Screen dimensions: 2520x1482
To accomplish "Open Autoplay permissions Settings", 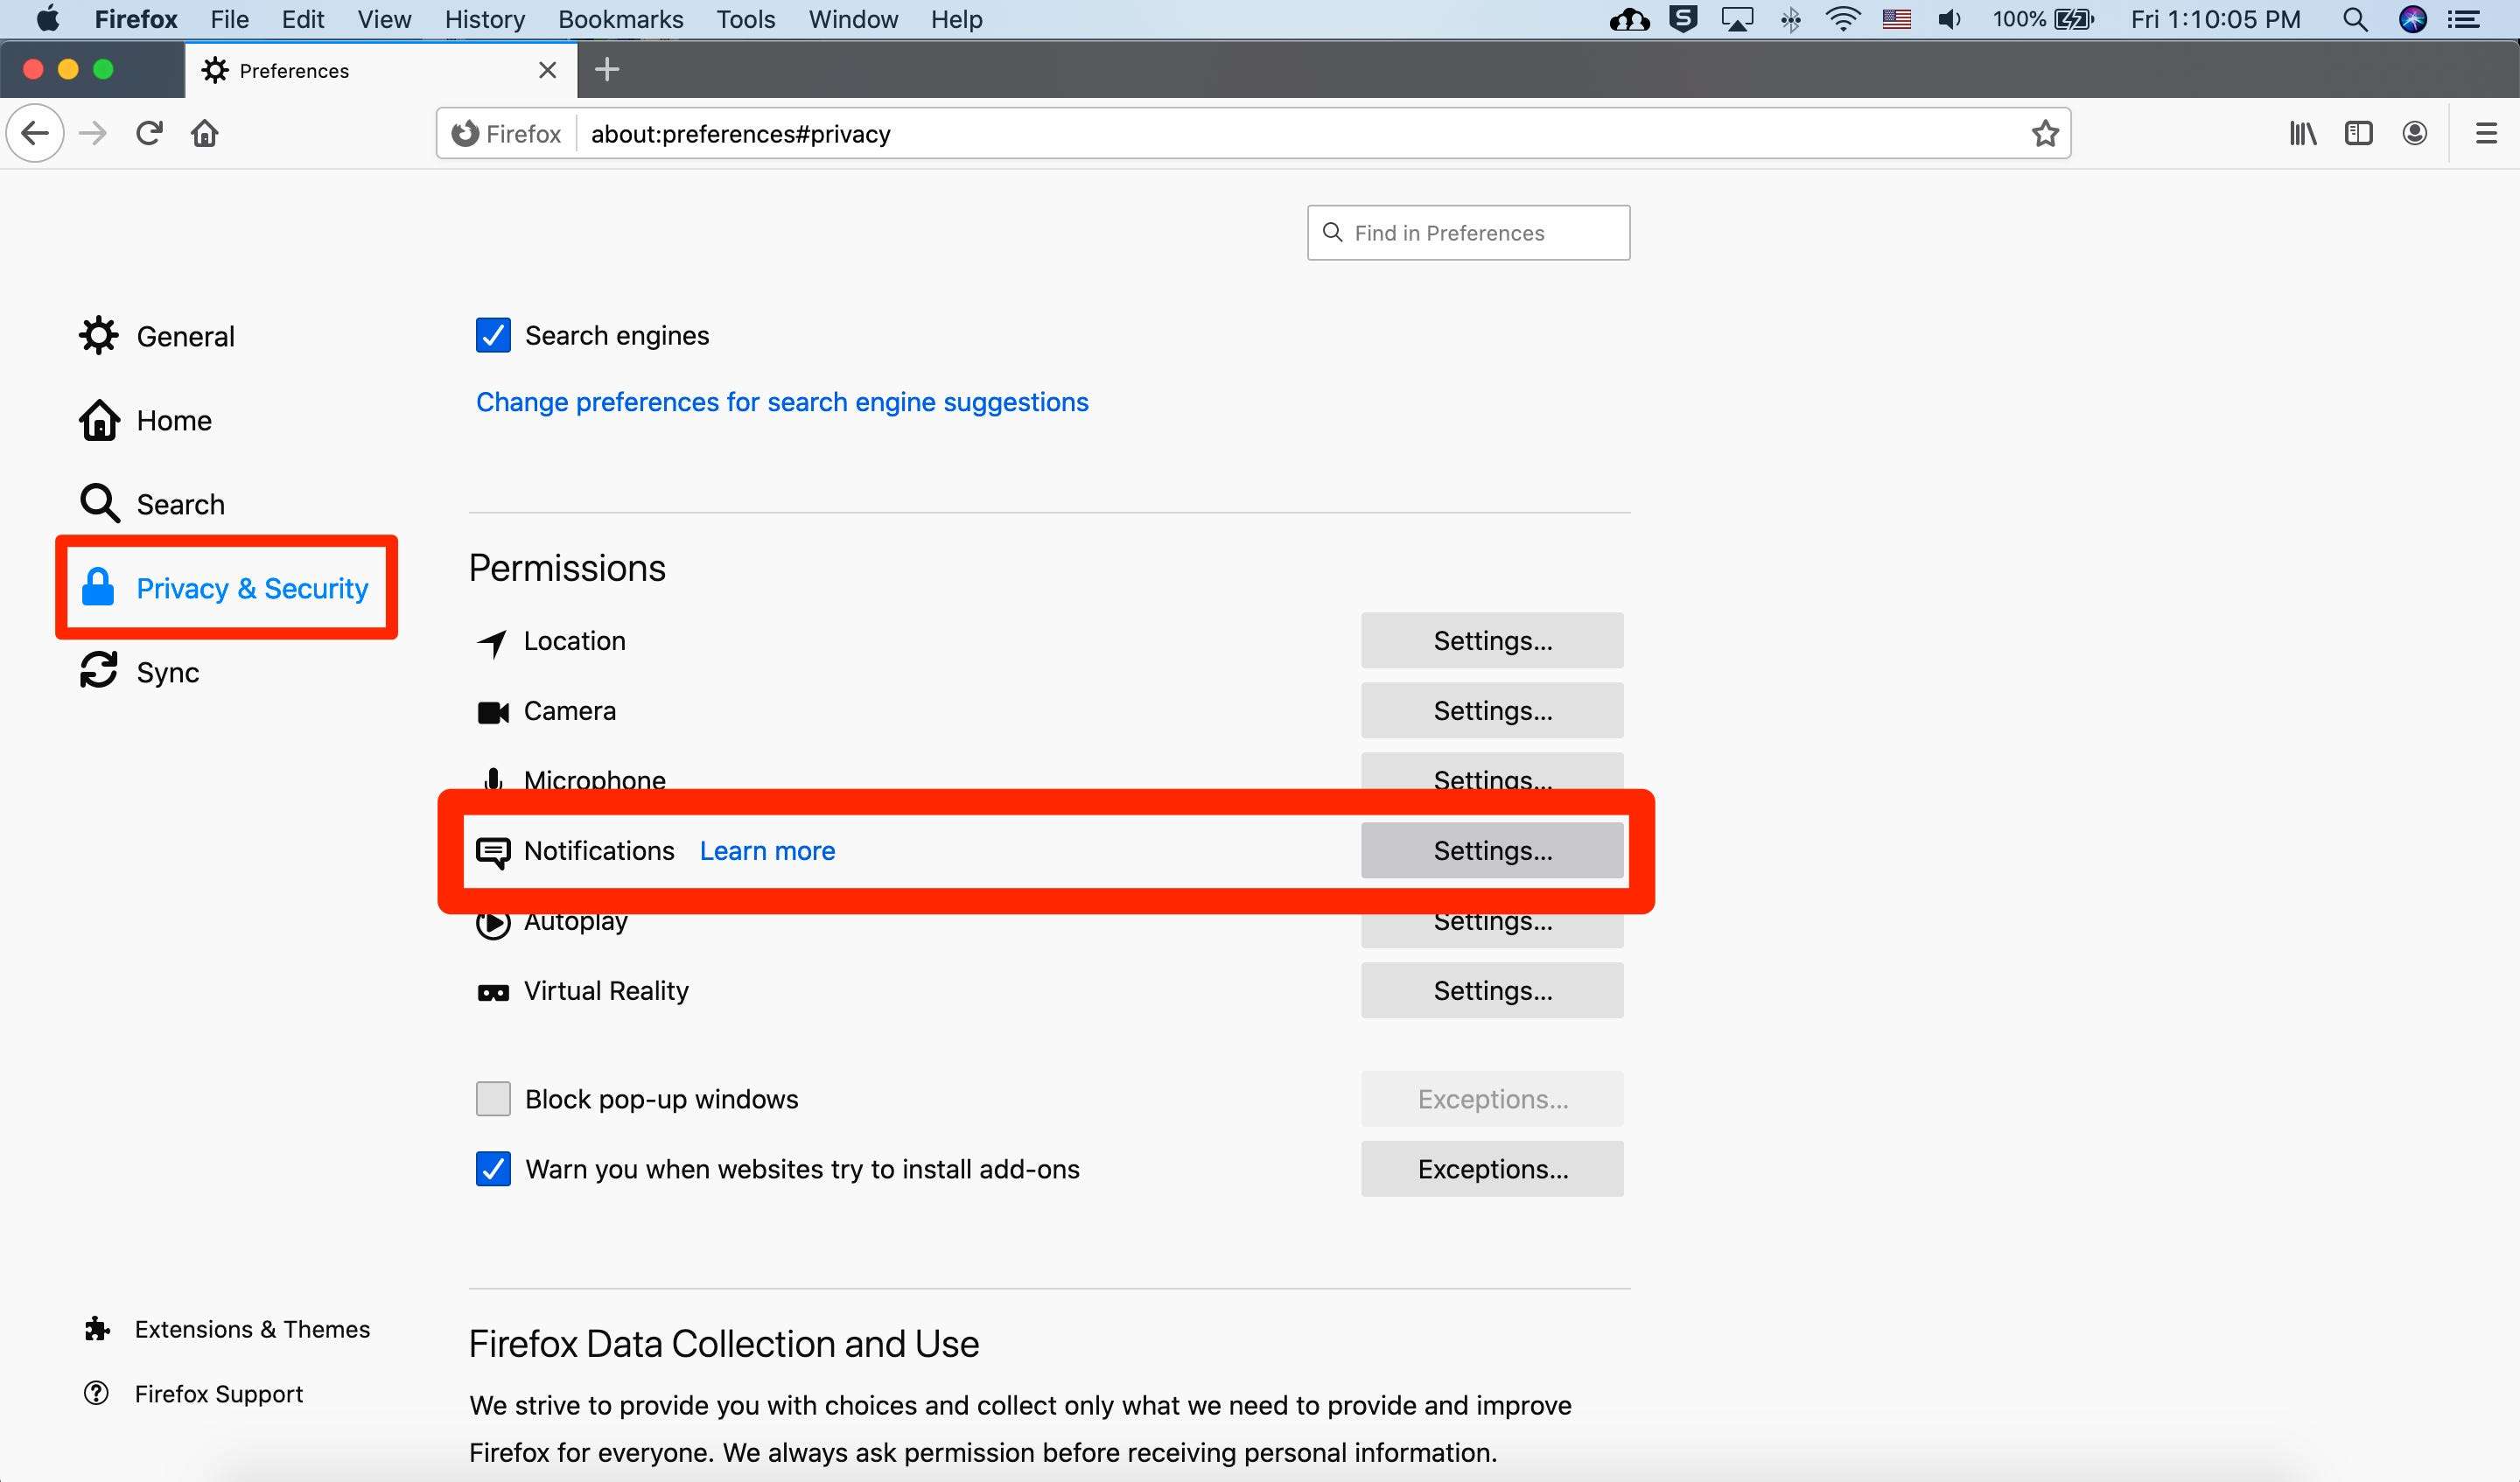I will click(x=1493, y=919).
